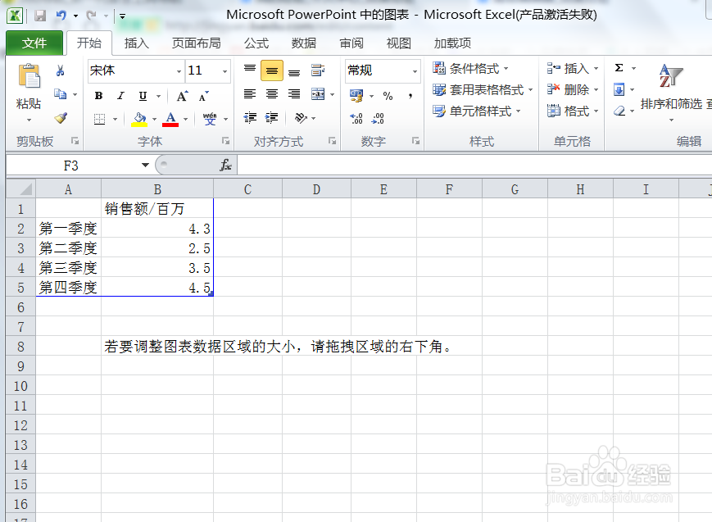Apply percent style number format
The image size is (712, 522).
coord(388,96)
